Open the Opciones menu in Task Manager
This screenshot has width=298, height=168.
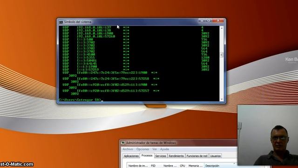[x=142, y=149]
